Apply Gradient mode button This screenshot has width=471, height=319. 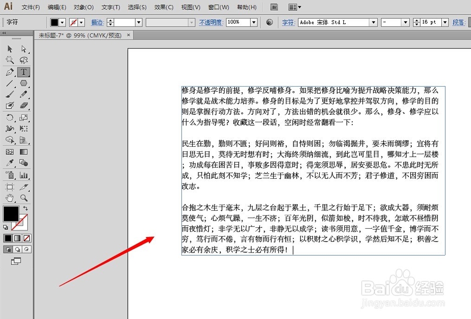[17, 238]
